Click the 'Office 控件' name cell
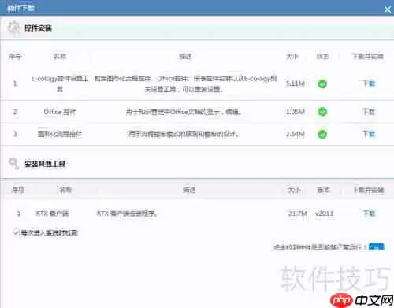This screenshot has height=308, width=394. pyautogui.click(x=60, y=112)
